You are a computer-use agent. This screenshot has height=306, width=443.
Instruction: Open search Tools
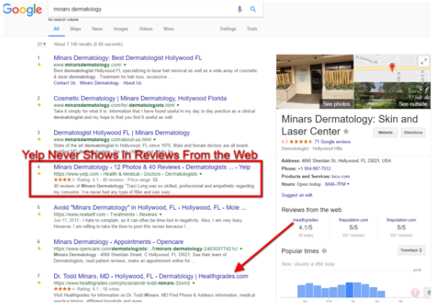[252, 29]
